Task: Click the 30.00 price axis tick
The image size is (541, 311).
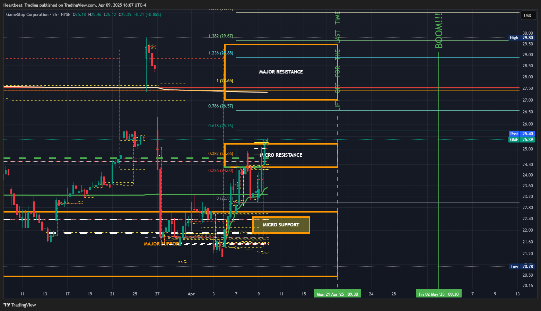Action: pyautogui.click(x=527, y=33)
